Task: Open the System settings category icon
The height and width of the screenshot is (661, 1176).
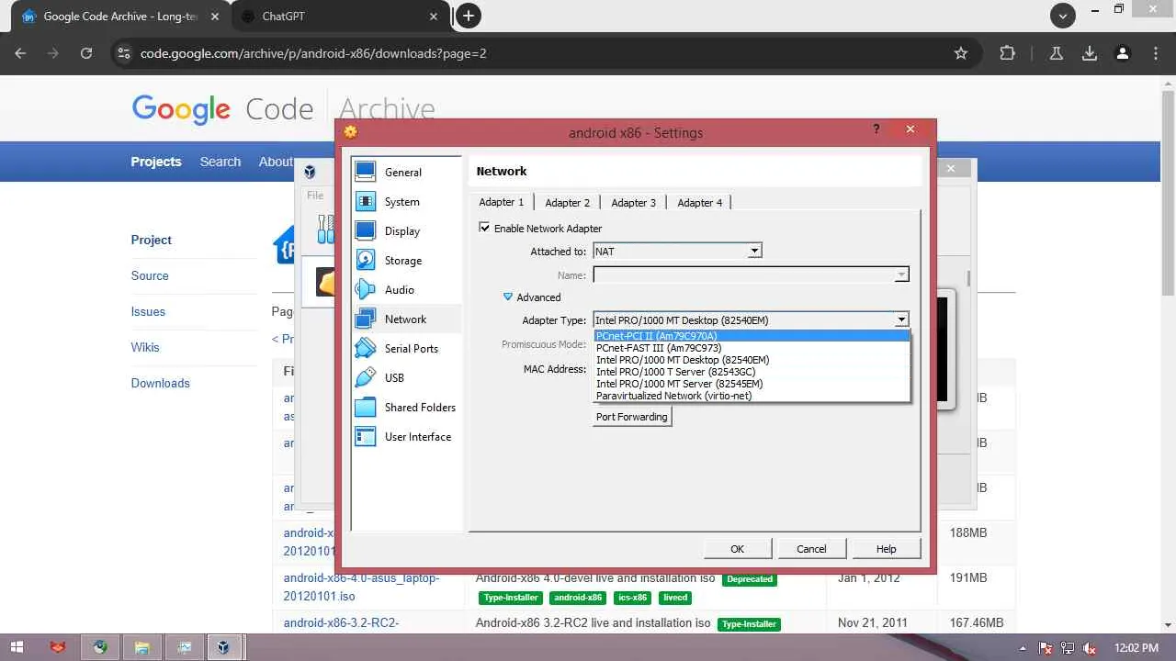Action: click(x=366, y=201)
